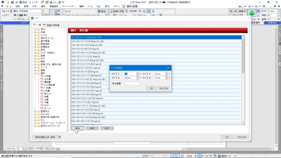Click the ピッチ value field

point(272,11)
